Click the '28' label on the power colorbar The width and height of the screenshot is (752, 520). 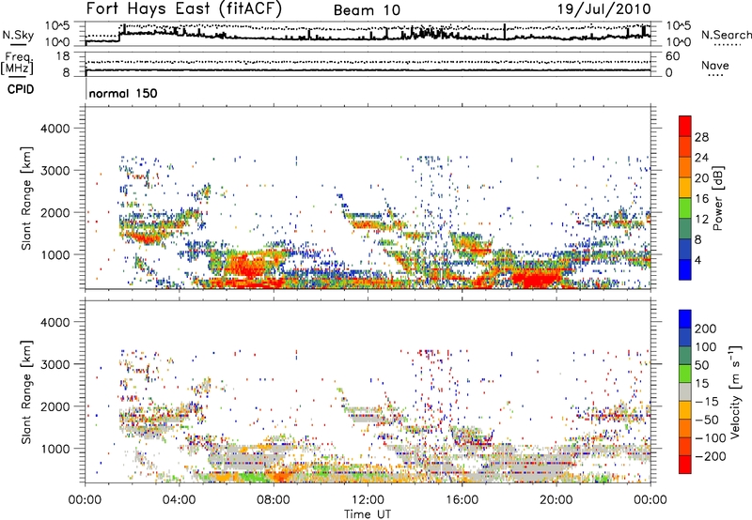701,137
